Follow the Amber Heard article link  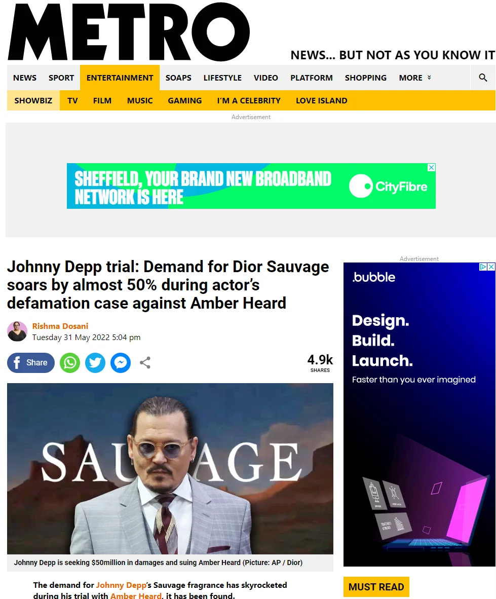click(x=136, y=595)
